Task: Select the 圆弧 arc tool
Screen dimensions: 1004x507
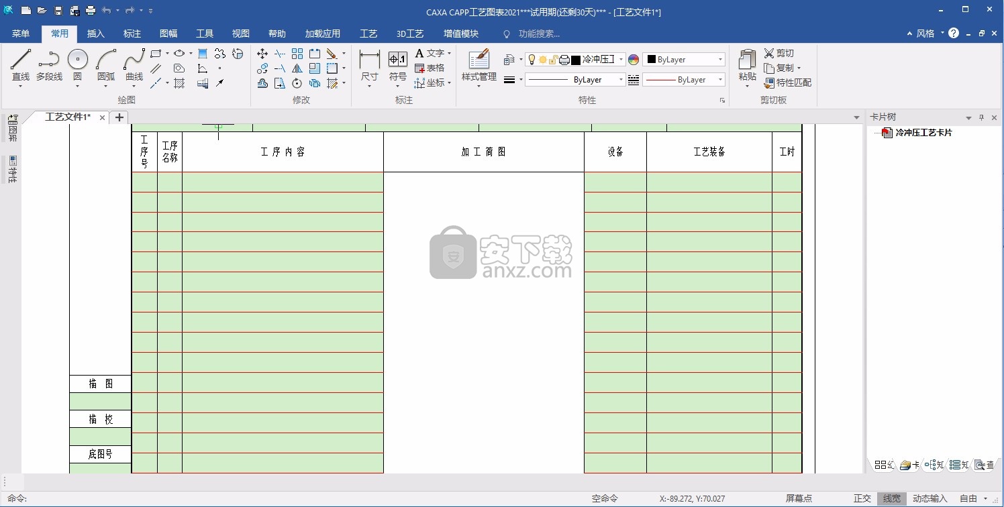Action: [x=106, y=65]
